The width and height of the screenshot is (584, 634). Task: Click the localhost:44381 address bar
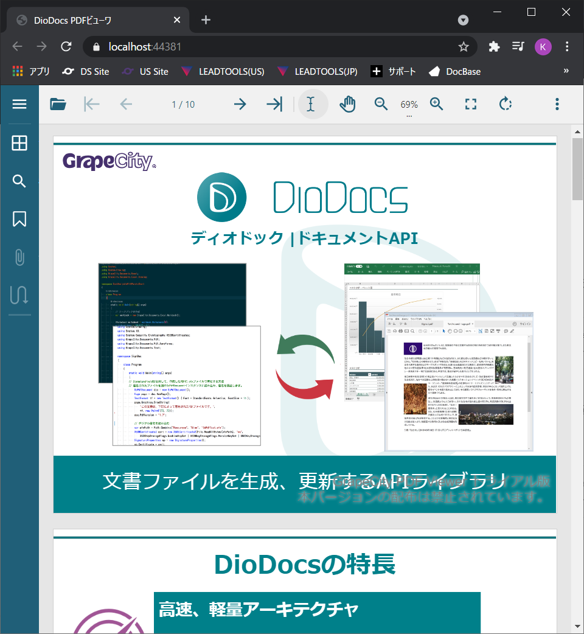pyautogui.click(x=280, y=47)
